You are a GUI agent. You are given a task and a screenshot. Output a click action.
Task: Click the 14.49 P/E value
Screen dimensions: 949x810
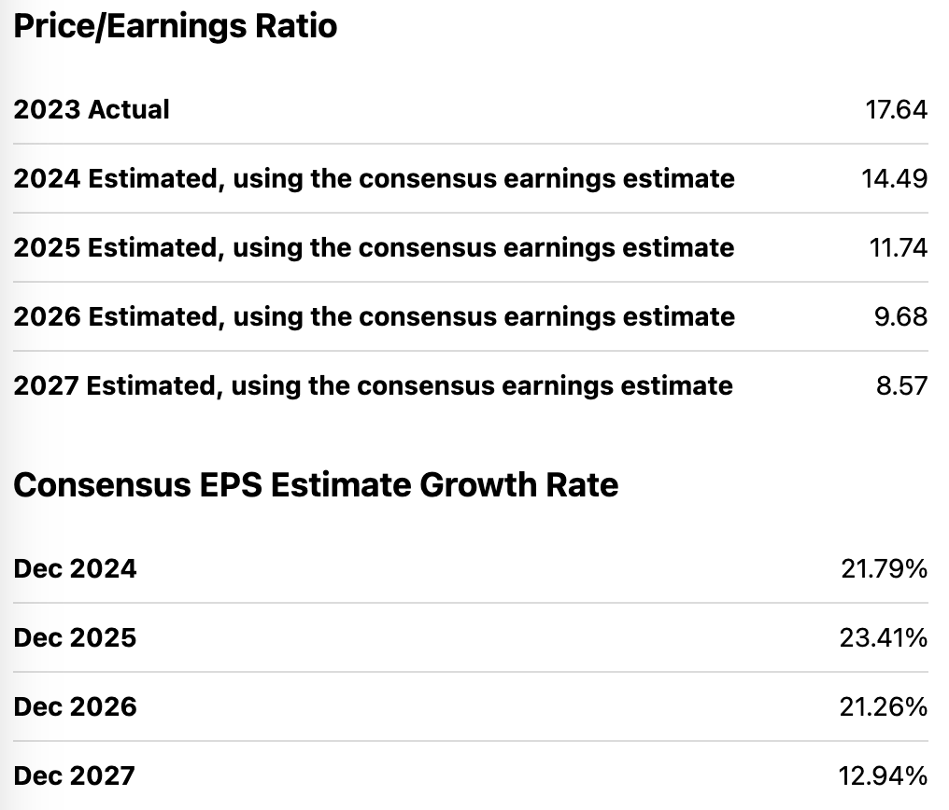[894, 178]
